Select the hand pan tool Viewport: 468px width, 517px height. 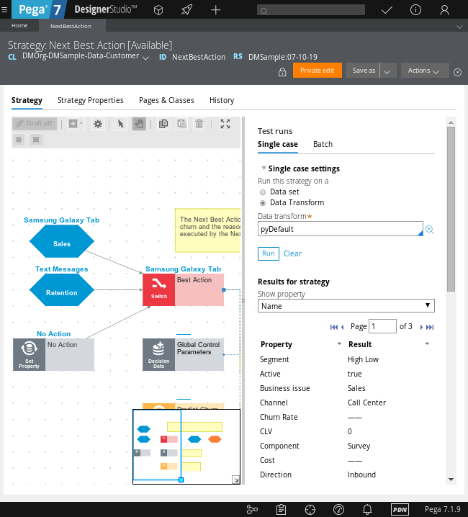[x=139, y=124]
